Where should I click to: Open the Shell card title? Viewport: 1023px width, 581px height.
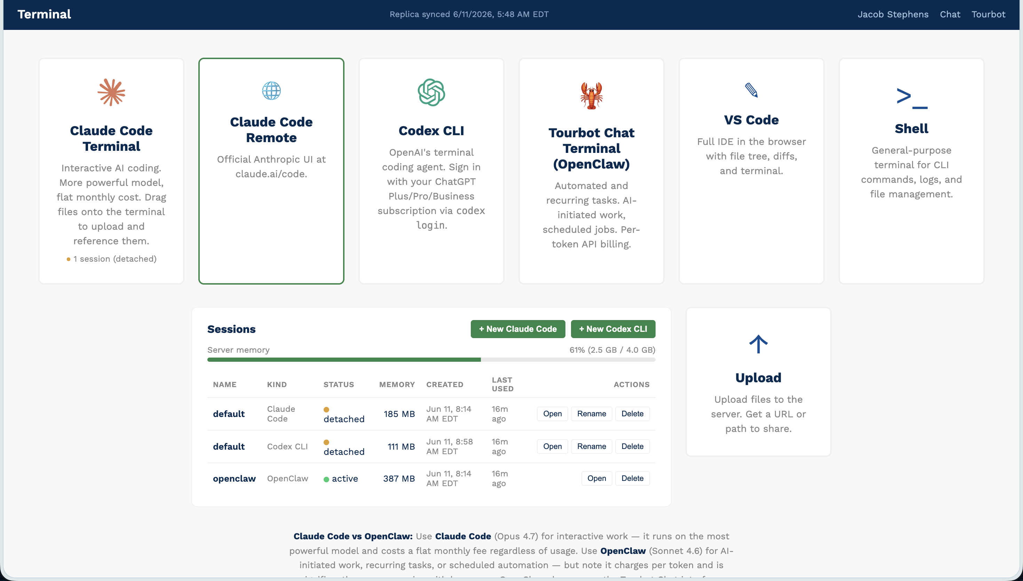(912, 129)
